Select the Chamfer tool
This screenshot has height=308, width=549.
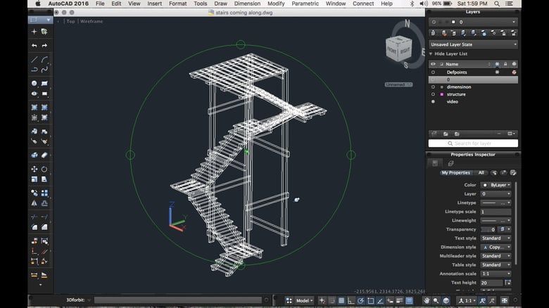[44, 227]
